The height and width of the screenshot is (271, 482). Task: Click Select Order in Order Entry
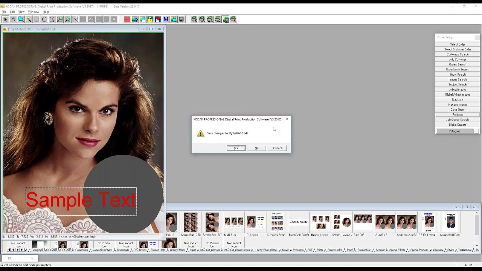tap(458, 44)
